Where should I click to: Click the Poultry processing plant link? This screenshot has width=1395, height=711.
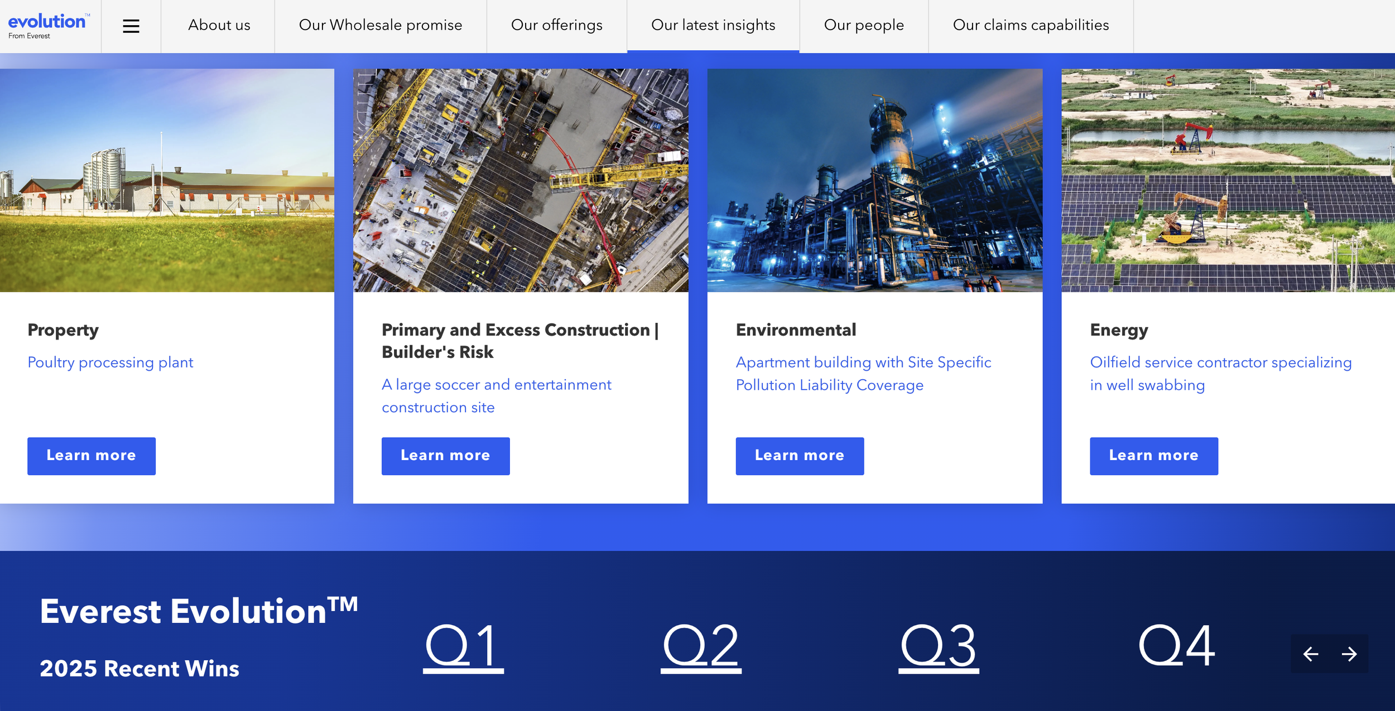click(x=110, y=362)
